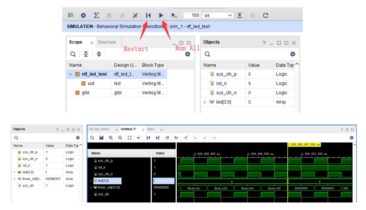Expand led[3:0] in upper Objects panel
Image resolution: width=366 pixels, height=210 pixels.
pos(205,102)
